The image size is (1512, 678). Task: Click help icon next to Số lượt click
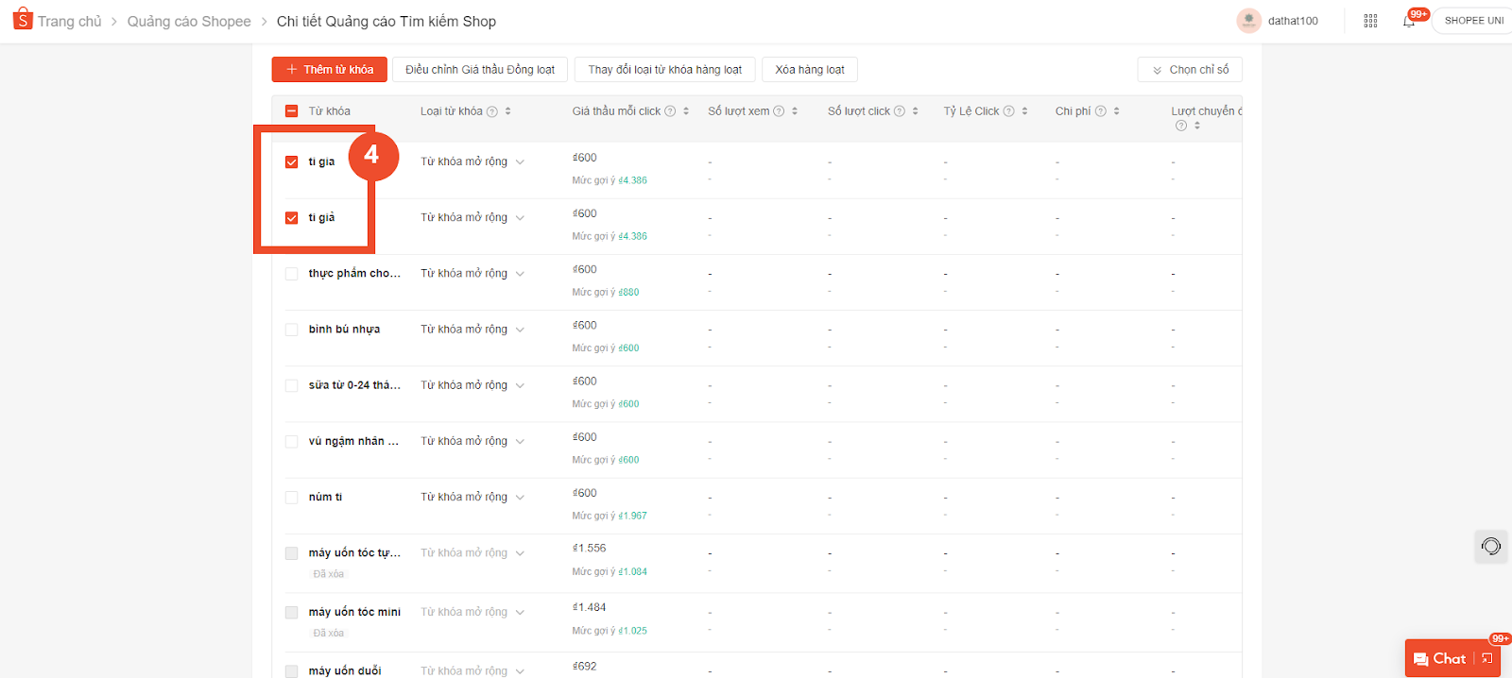(900, 111)
